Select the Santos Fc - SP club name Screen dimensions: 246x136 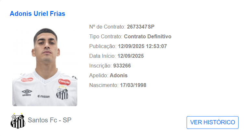click(50, 120)
